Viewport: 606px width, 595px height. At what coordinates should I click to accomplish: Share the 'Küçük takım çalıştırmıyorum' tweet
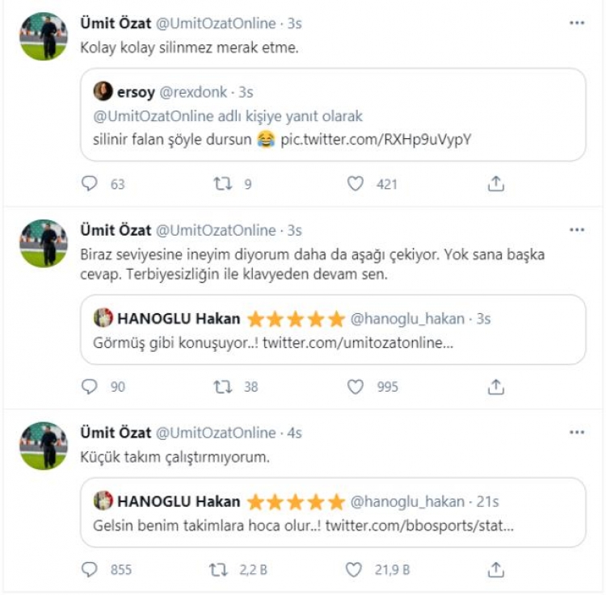[496, 570]
